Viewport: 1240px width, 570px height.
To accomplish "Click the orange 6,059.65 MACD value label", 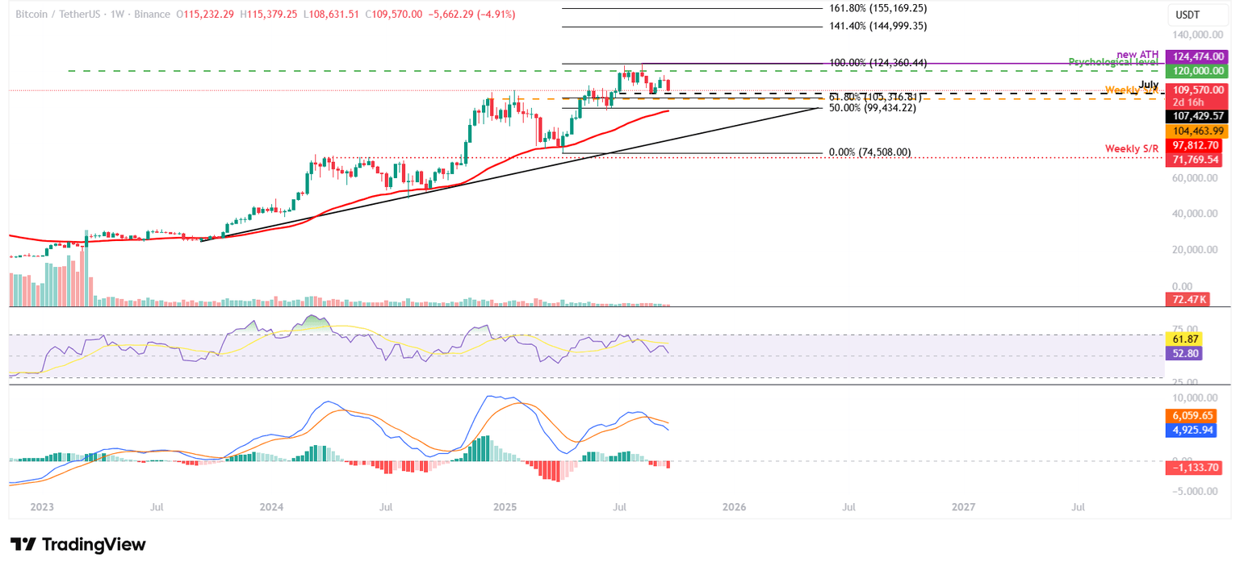I will coord(1193,414).
